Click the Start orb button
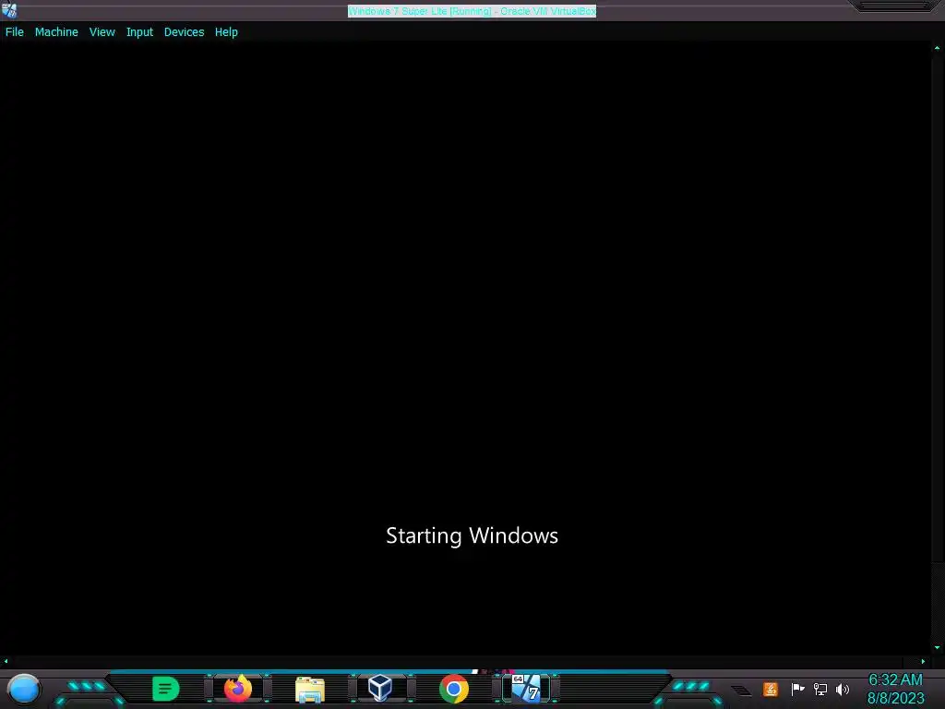This screenshot has width=945, height=709. point(23,689)
